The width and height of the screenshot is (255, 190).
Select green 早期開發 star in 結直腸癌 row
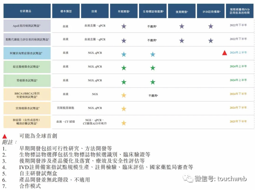pyautogui.click(x=124, y=68)
